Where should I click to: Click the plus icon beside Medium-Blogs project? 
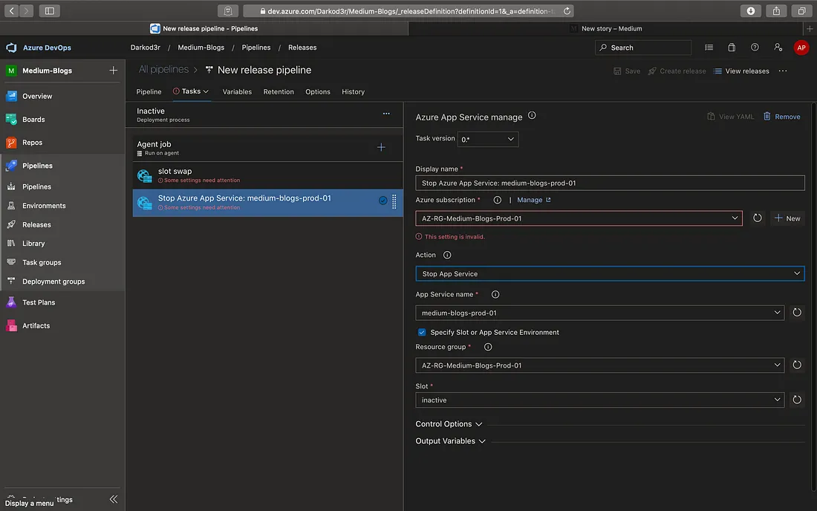tap(113, 71)
